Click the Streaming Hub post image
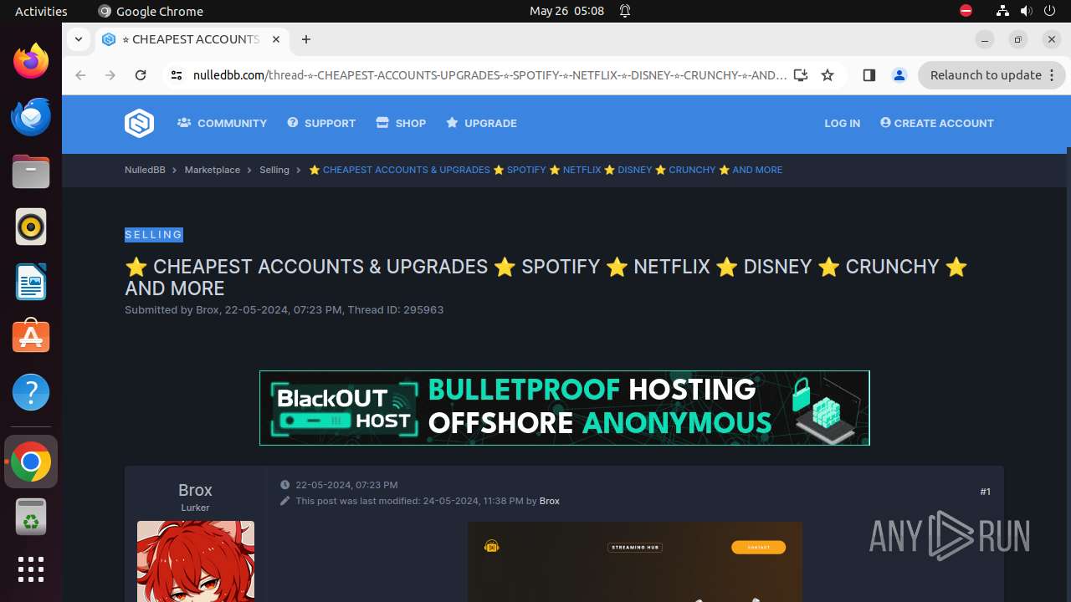 pos(635,562)
